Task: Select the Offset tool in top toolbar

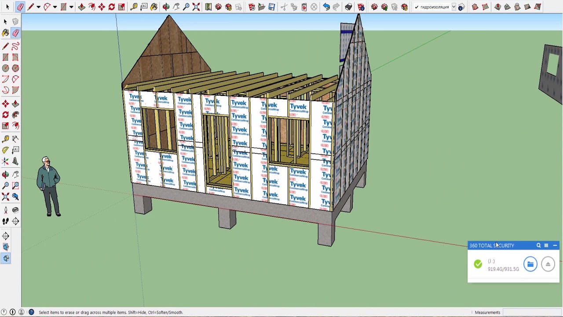Action: pyautogui.click(x=92, y=7)
